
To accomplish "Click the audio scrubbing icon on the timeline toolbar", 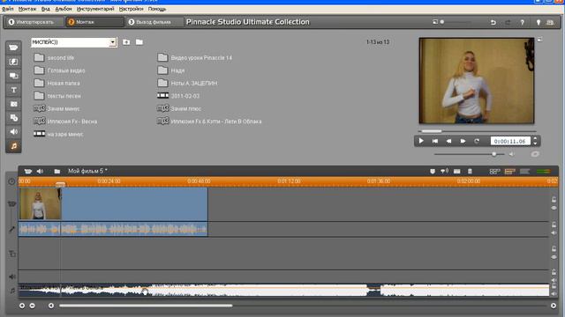I will 444,172.
